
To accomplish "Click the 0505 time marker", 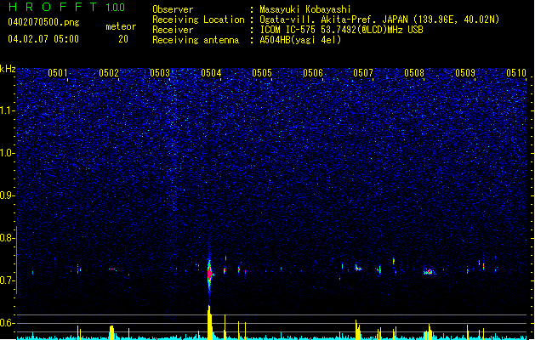I will pos(262,73).
